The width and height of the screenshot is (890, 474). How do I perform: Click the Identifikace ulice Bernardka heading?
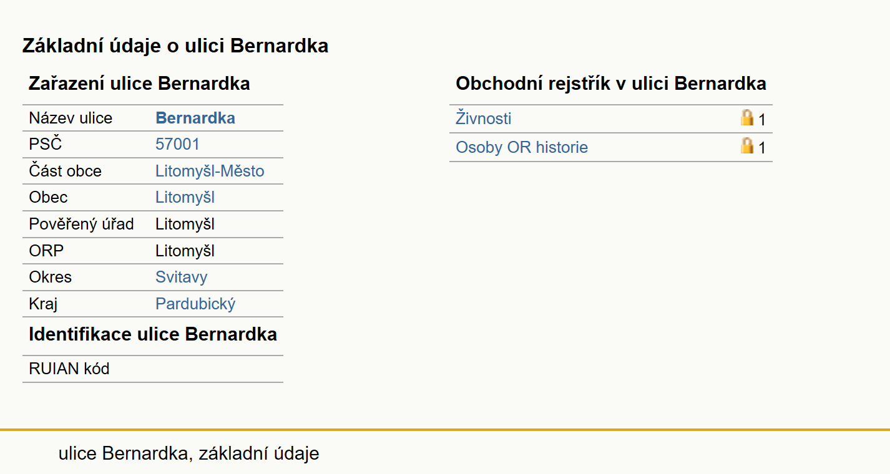click(153, 334)
